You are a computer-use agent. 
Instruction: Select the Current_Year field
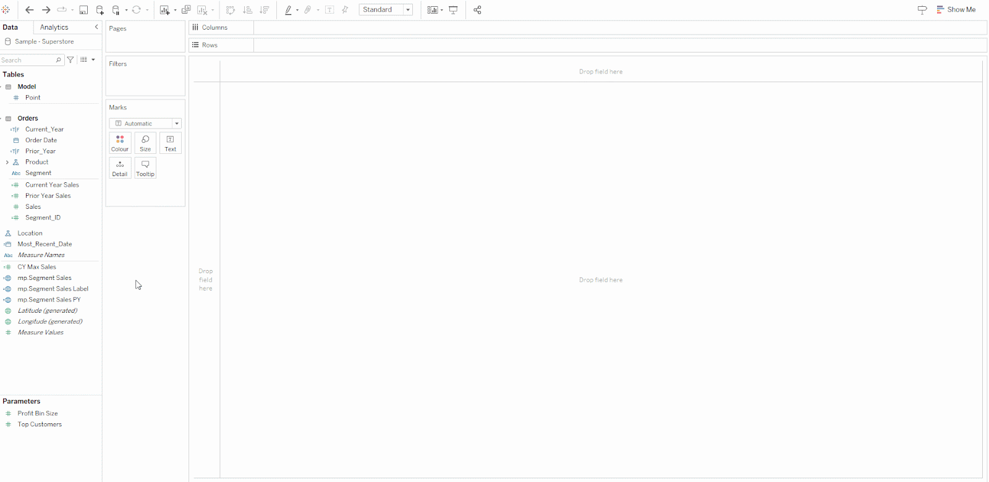45,129
